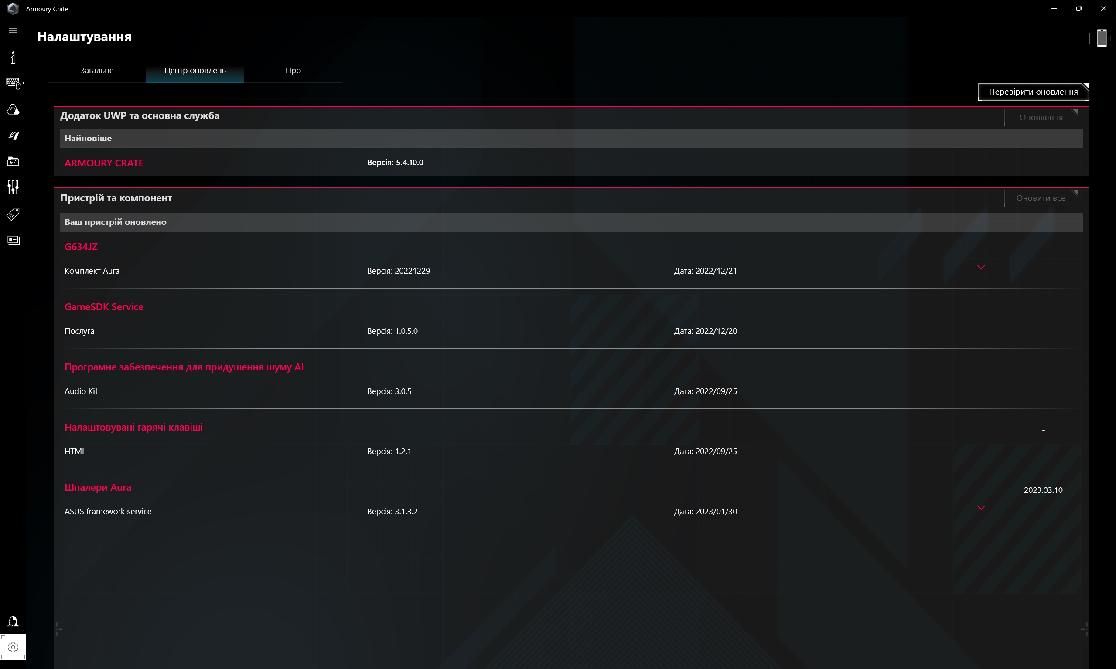Open the News icon in sidebar
The height and width of the screenshot is (669, 1116).
pos(13,240)
